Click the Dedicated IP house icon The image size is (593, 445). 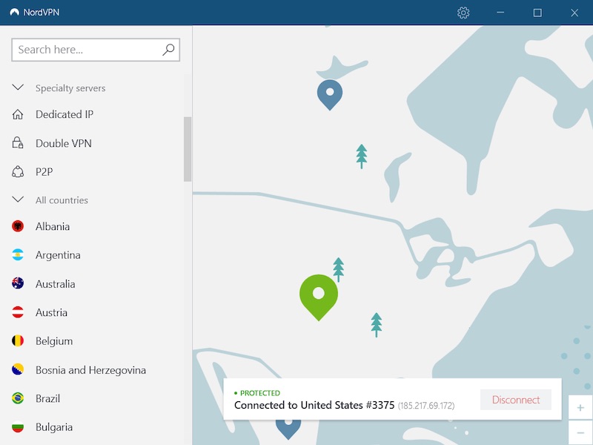(x=18, y=114)
